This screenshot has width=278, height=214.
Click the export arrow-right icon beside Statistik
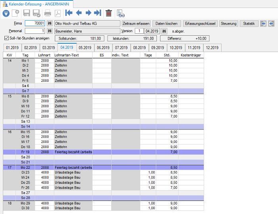(x=263, y=23)
